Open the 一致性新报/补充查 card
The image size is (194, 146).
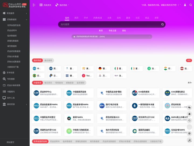click(x=144, y=106)
